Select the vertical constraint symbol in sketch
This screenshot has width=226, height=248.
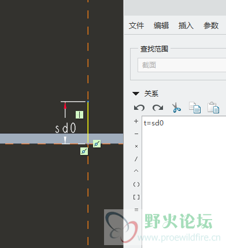(x=79, y=114)
